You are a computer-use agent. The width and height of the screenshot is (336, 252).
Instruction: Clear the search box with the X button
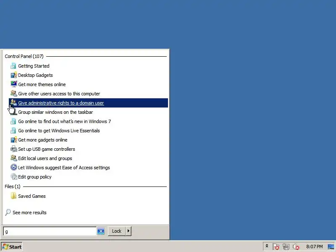pos(101,231)
